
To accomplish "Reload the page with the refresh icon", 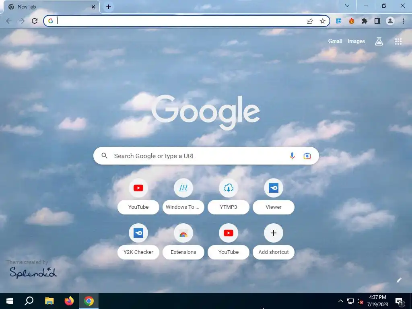I will click(35, 21).
